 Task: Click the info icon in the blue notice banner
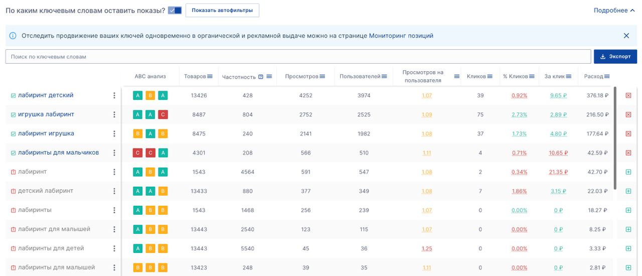[x=13, y=36]
